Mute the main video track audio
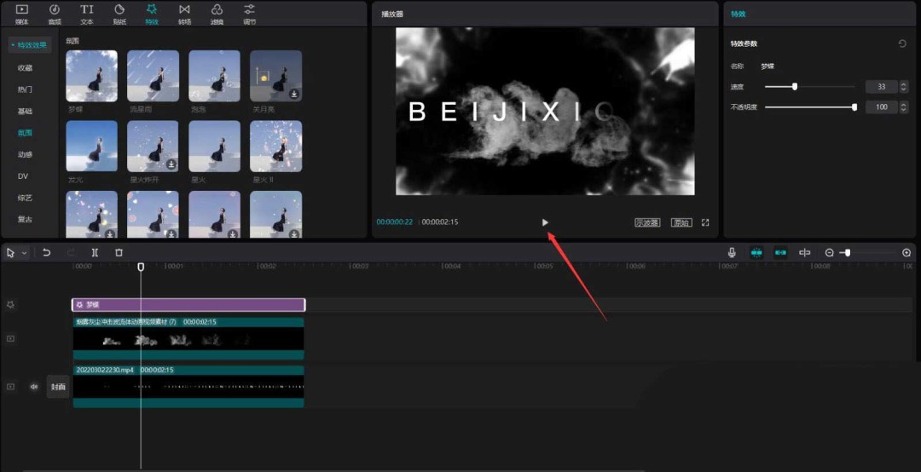The image size is (921, 472). tap(34, 386)
